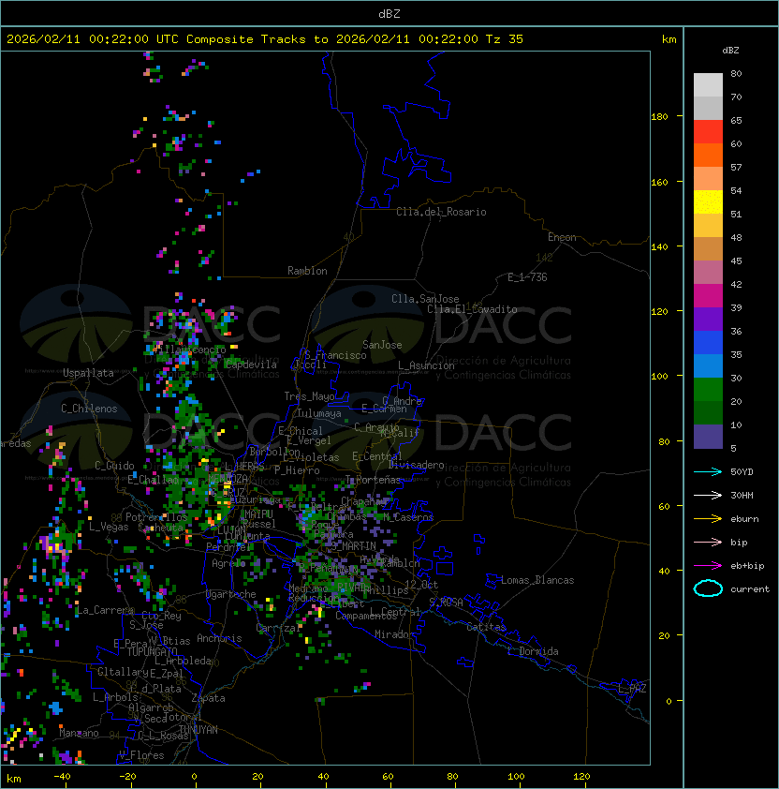Click the 'dBZ' heading above the color scale
Viewport: 779px width, 789px height.
730,51
